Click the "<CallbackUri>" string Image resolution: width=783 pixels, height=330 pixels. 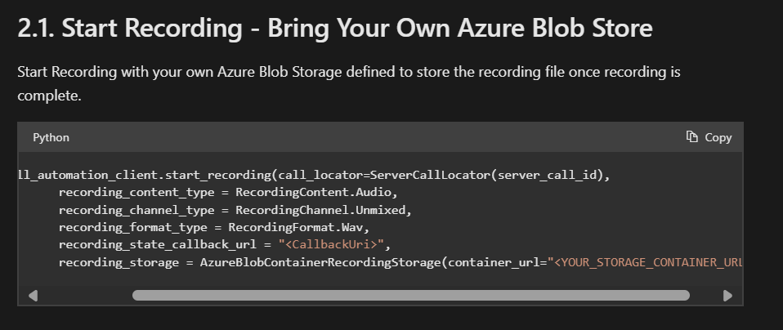tap(332, 244)
